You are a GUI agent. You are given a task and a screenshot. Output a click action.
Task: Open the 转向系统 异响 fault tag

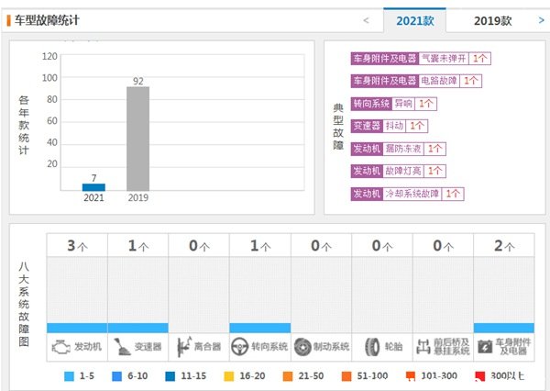(403, 104)
